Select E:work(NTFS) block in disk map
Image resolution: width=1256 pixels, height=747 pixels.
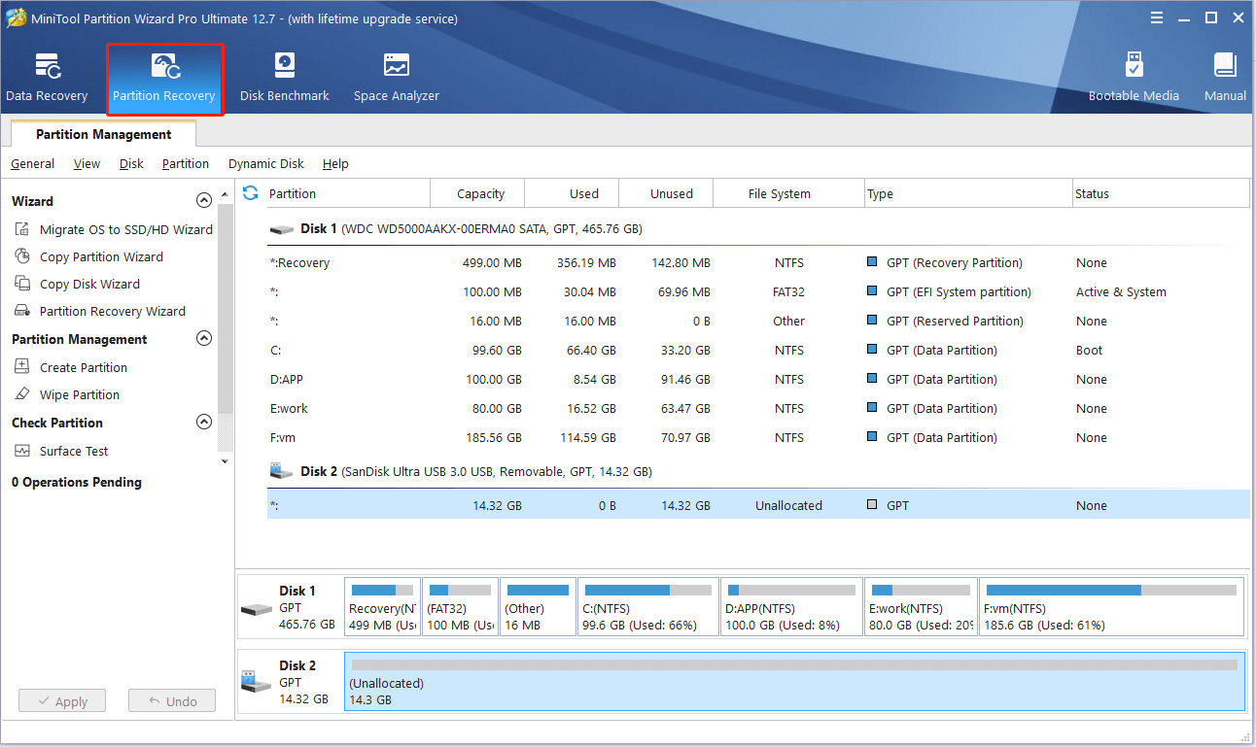point(921,607)
